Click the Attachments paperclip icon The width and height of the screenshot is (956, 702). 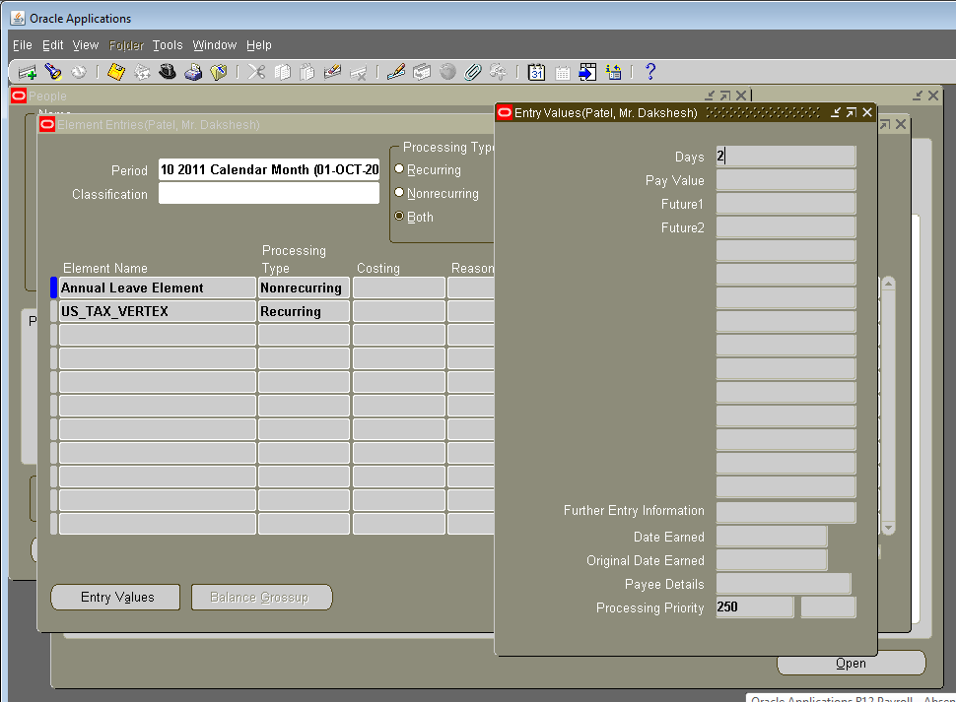tap(472, 73)
